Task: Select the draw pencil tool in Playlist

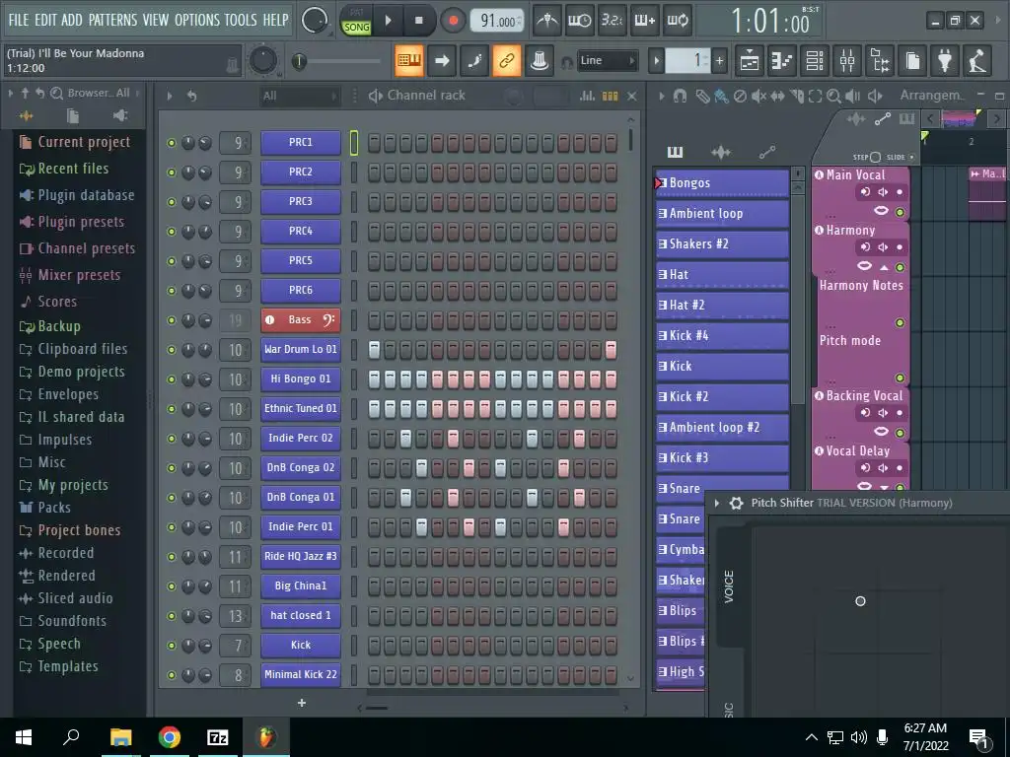Action: coord(702,96)
